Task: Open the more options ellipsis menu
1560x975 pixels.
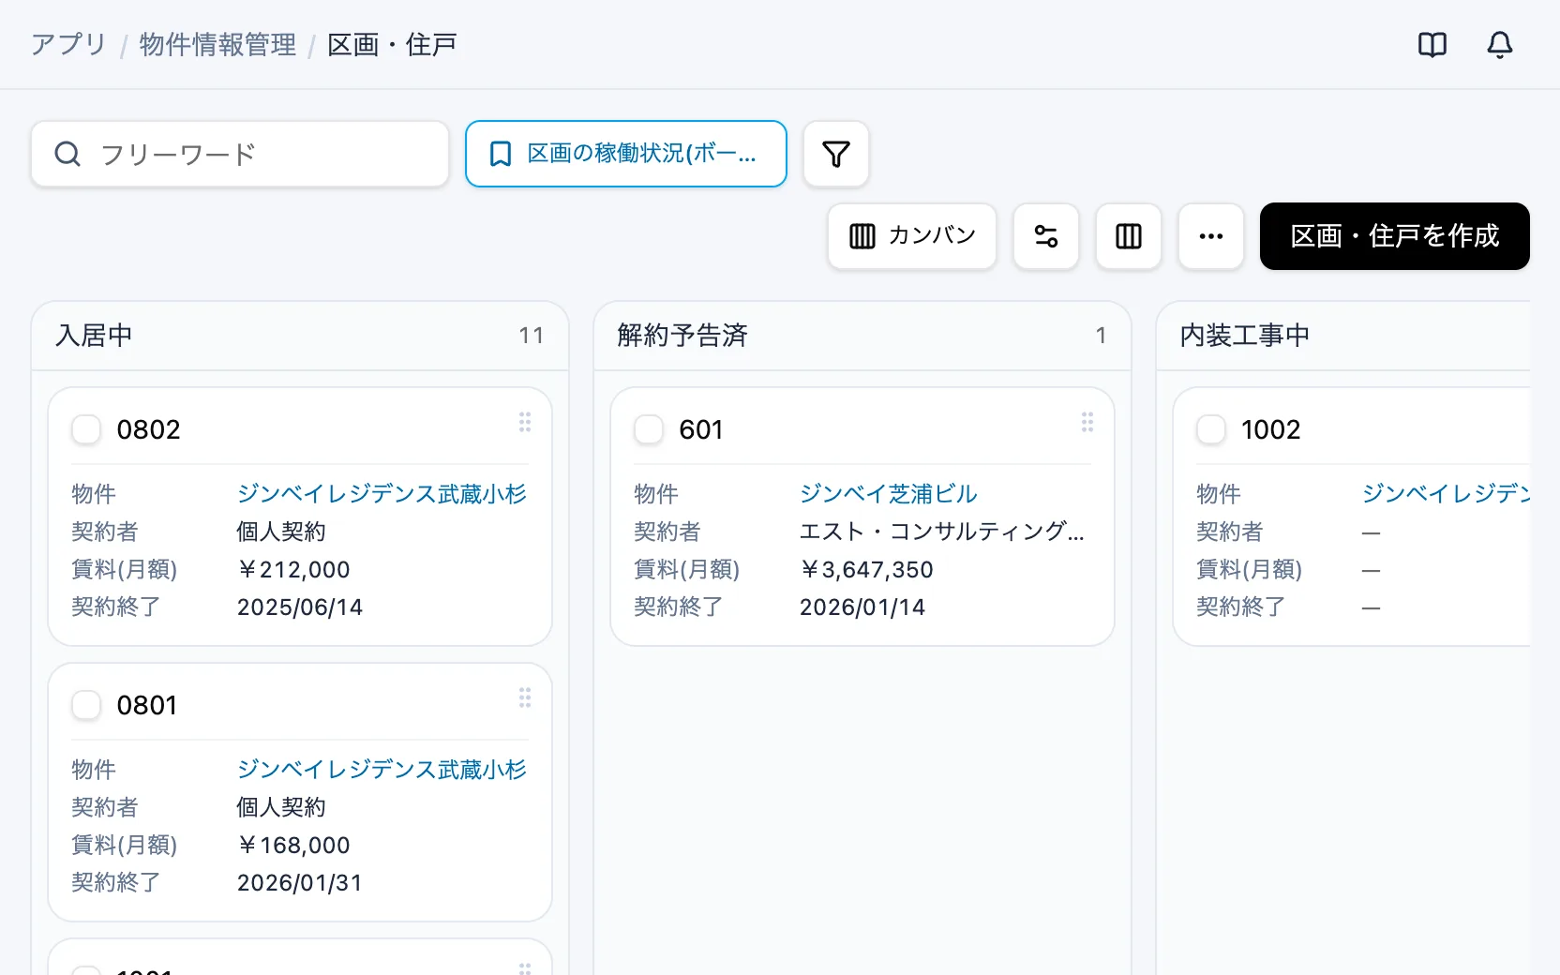Action: (1211, 236)
